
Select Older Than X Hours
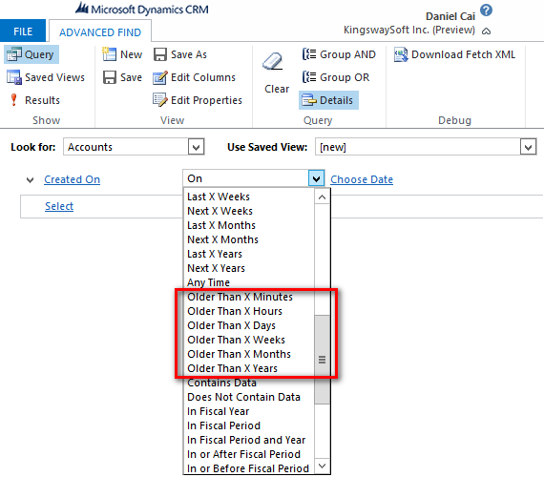coord(249,311)
